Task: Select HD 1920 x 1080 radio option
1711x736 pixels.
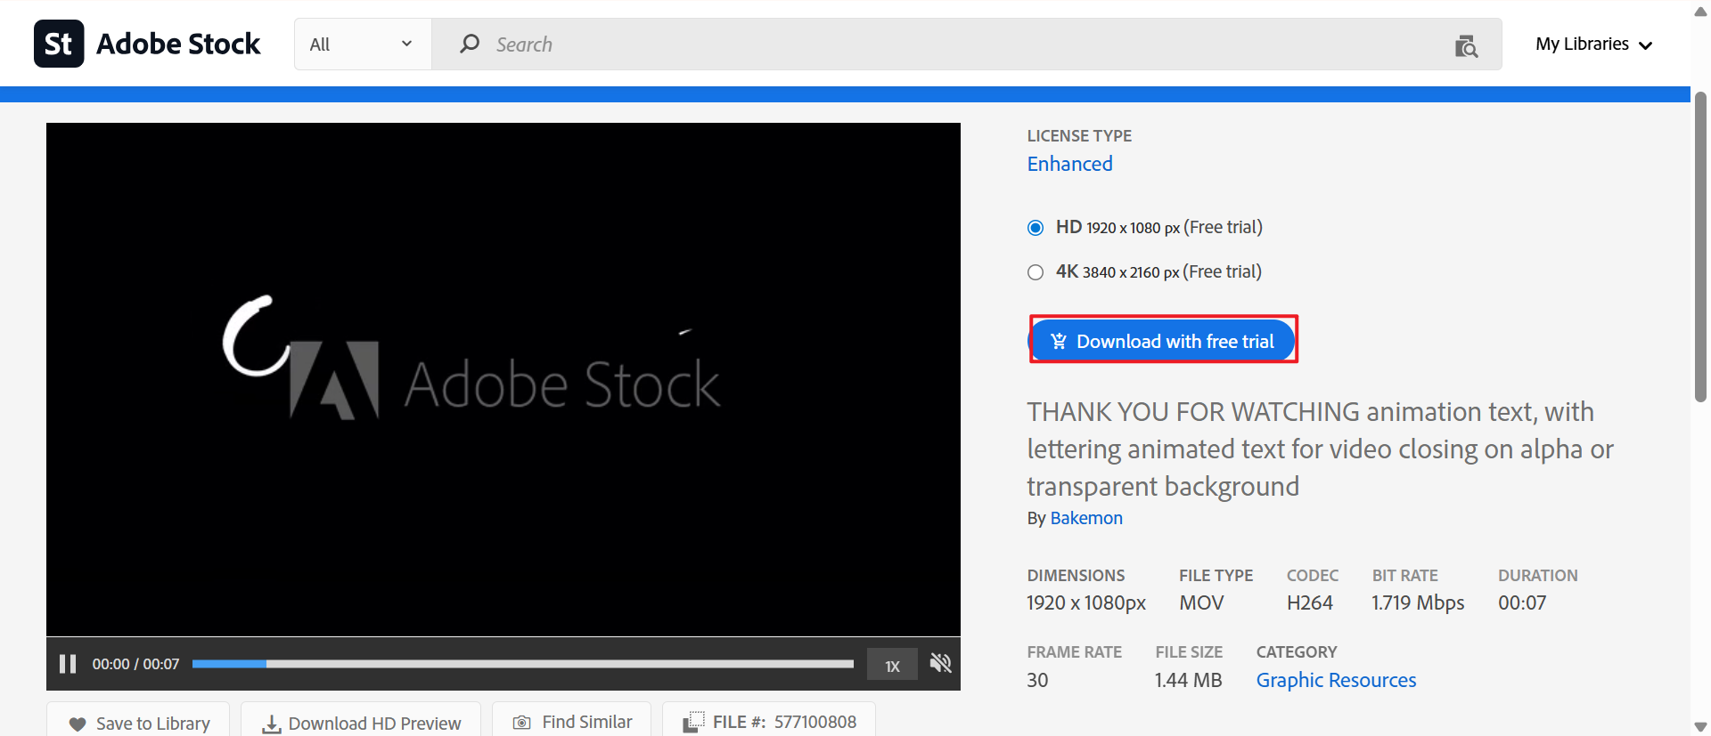Action: [1036, 228]
